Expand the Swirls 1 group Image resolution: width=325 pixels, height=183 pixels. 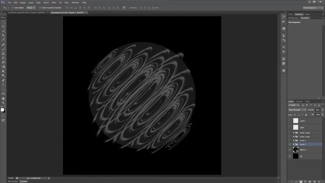(294, 144)
